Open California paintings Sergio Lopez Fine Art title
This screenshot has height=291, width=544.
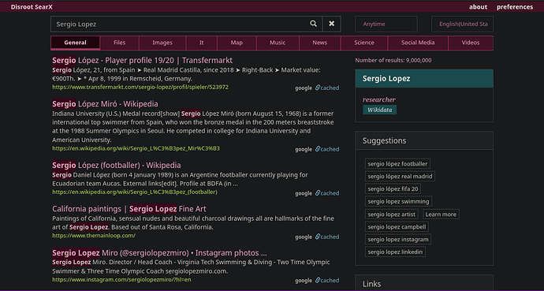click(x=129, y=209)
